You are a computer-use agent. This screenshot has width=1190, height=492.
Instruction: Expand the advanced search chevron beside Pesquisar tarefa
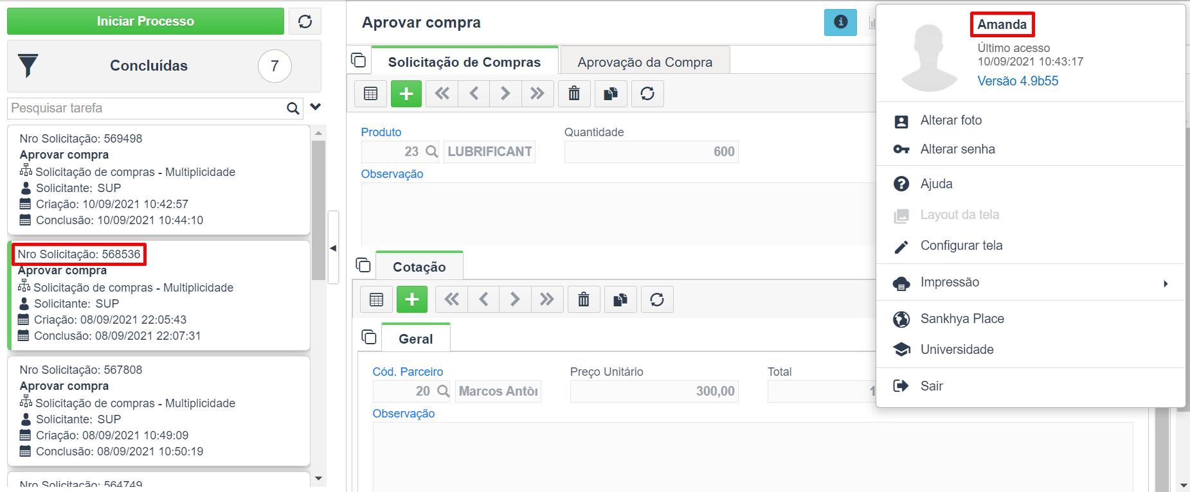[315, 107]
